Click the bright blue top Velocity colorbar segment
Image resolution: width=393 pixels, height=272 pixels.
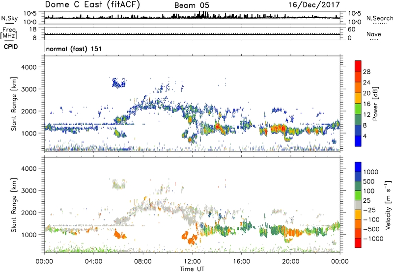click(x=358, y=167)
